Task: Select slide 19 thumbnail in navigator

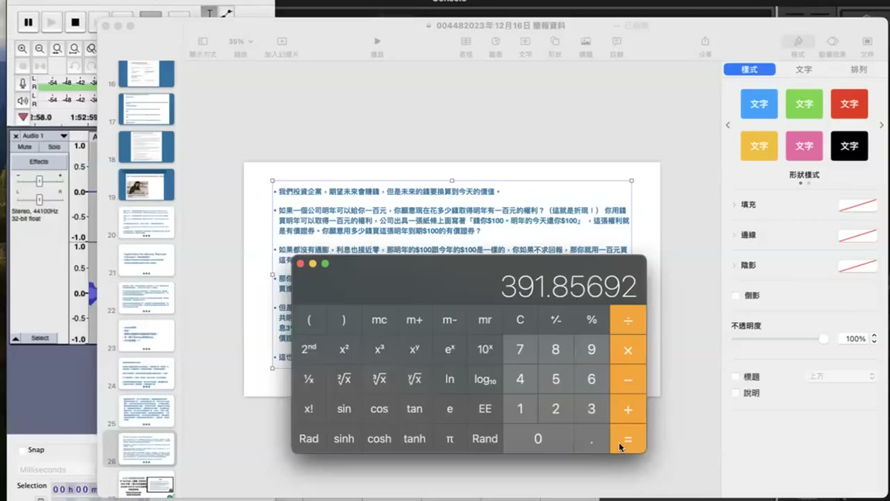Action: click(x=146, y=184)
